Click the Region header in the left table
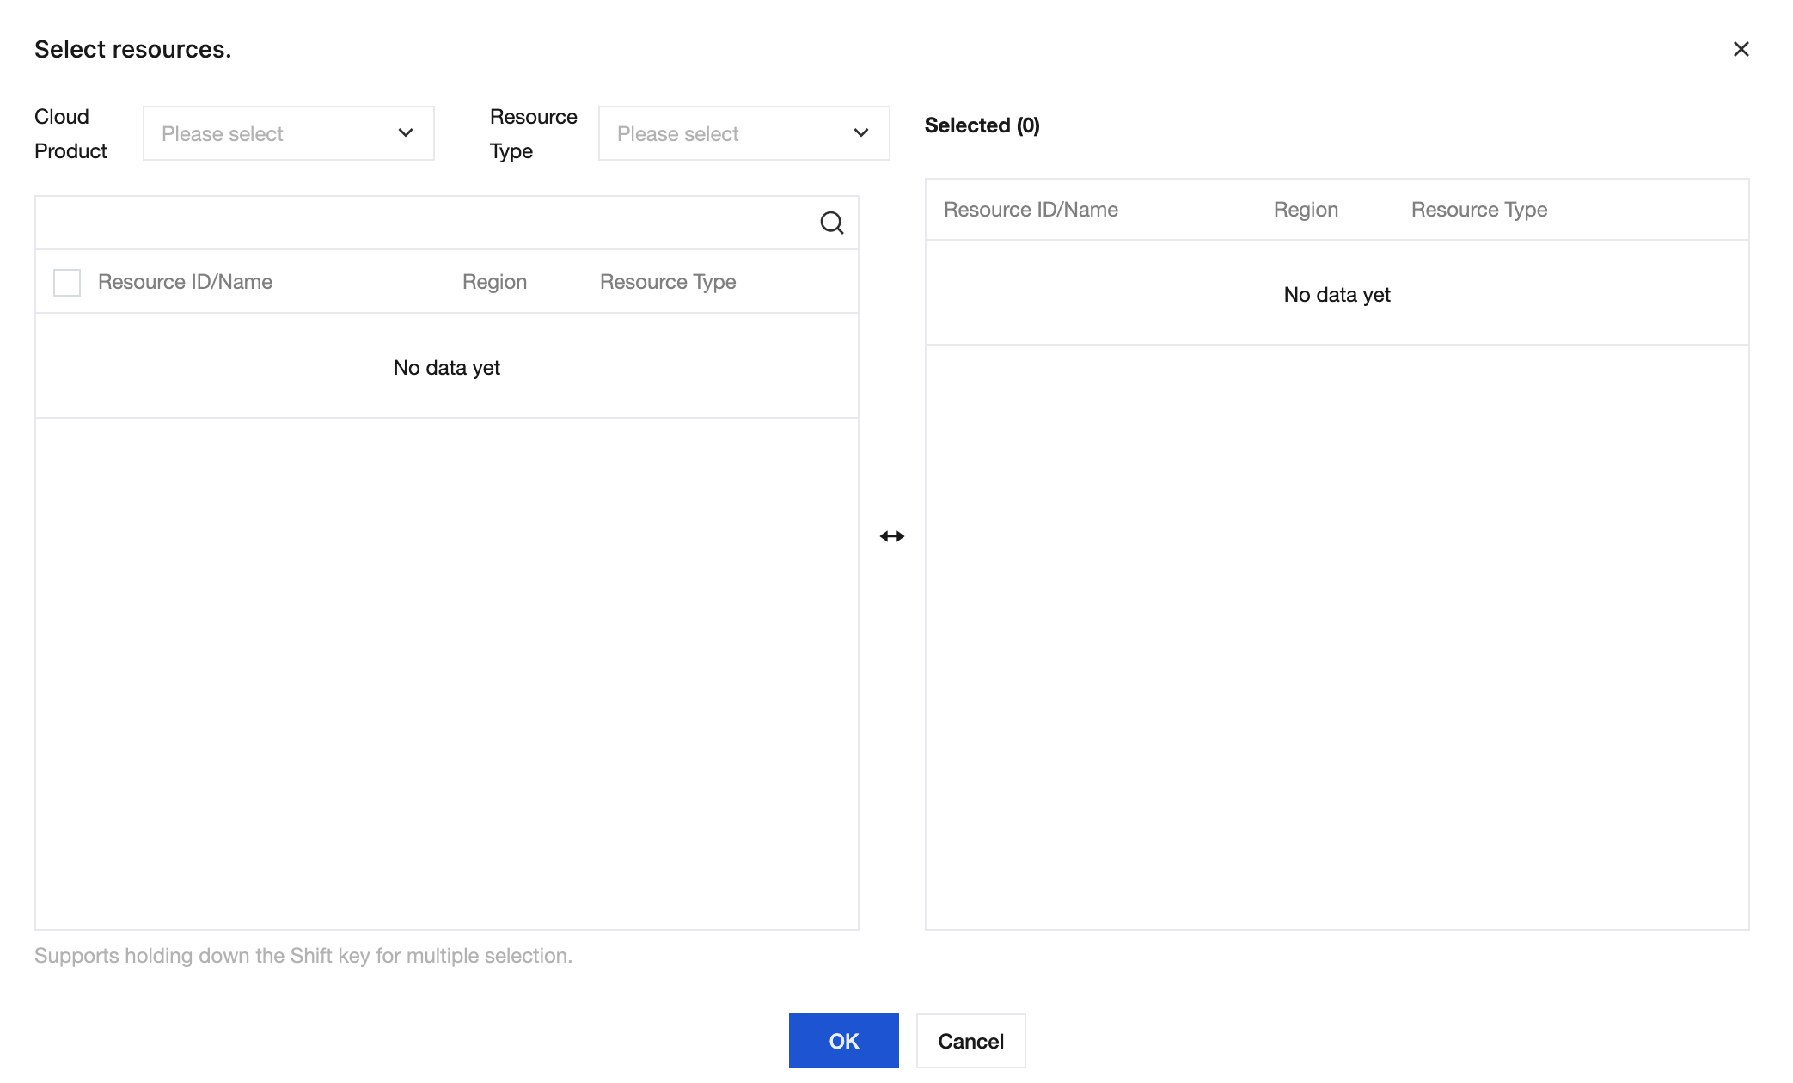This screenshot has width=1793, height=1083. 494,282
